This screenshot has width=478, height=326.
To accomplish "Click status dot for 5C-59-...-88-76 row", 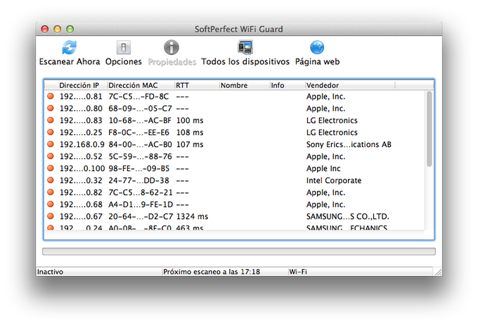I will 51,156.
